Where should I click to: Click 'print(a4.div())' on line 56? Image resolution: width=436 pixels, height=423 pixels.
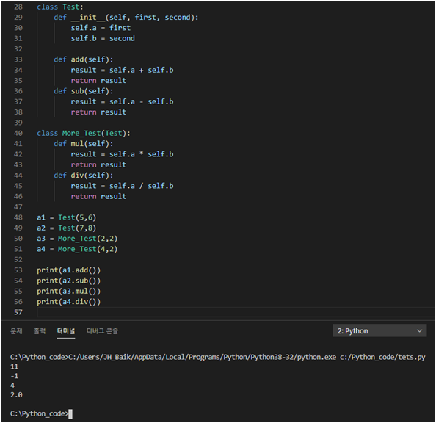(69, 302)
